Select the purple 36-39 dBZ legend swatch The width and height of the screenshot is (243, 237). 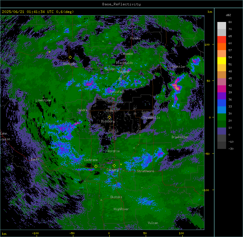222,96
